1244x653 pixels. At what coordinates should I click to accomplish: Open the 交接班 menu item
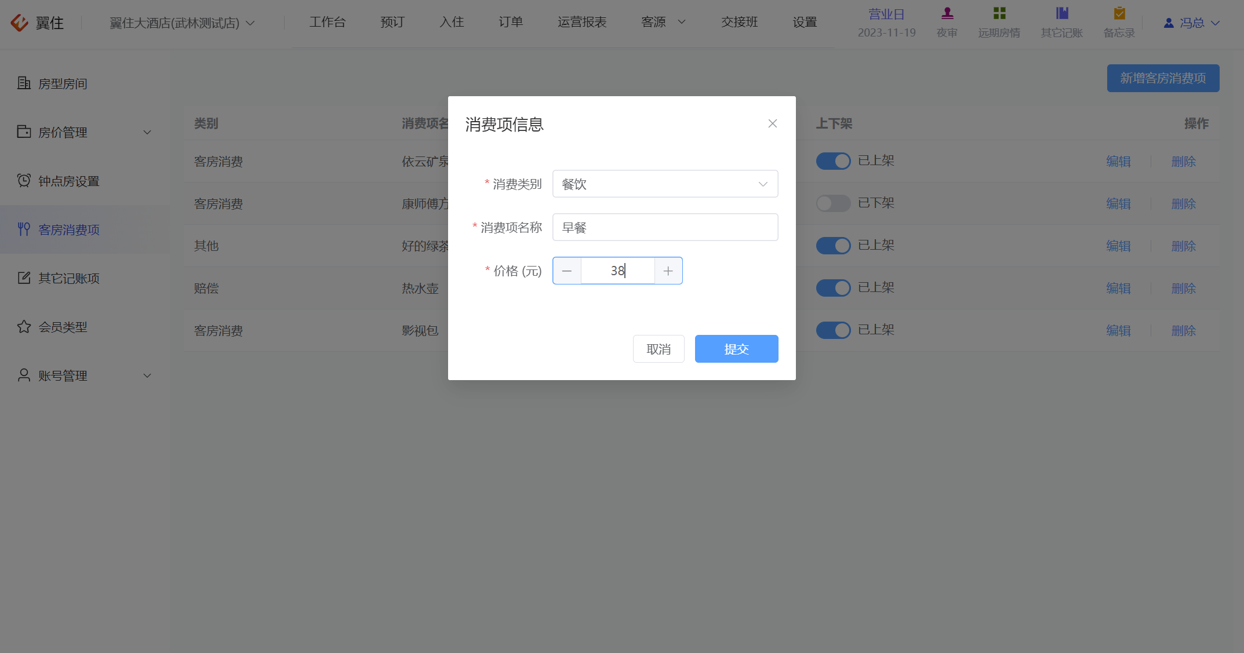740,22
